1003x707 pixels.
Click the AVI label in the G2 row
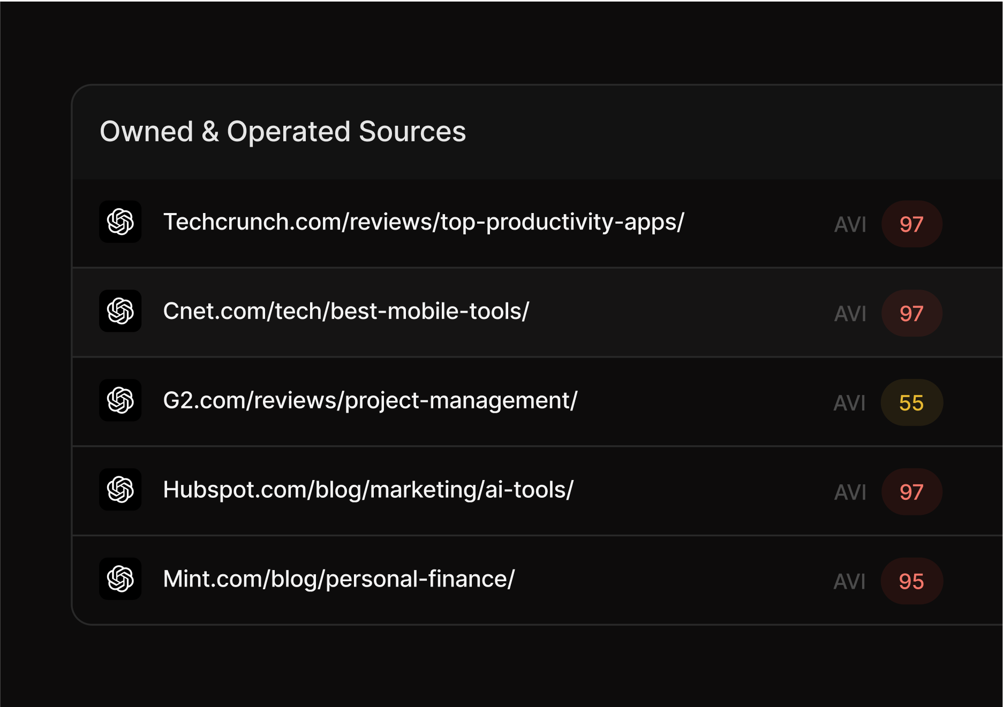[849, 404]
